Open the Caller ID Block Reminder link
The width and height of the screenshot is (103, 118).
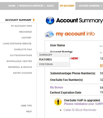[x=80, y=110]
